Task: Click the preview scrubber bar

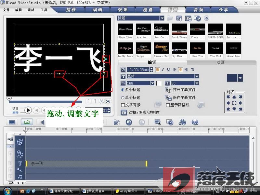Action: [x=45, y=102]
